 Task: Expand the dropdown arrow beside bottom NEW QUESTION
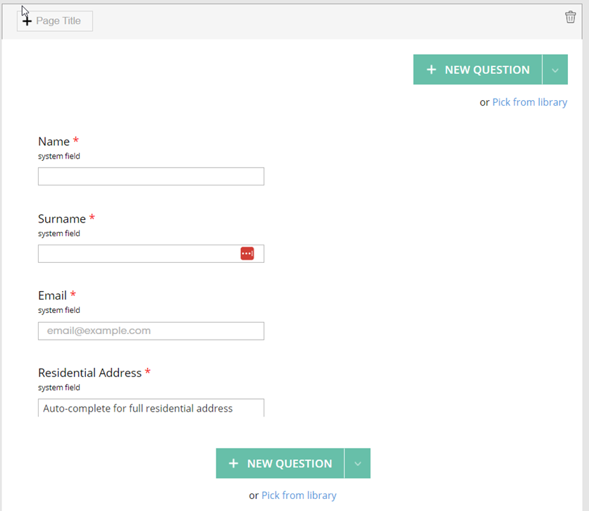358,463
